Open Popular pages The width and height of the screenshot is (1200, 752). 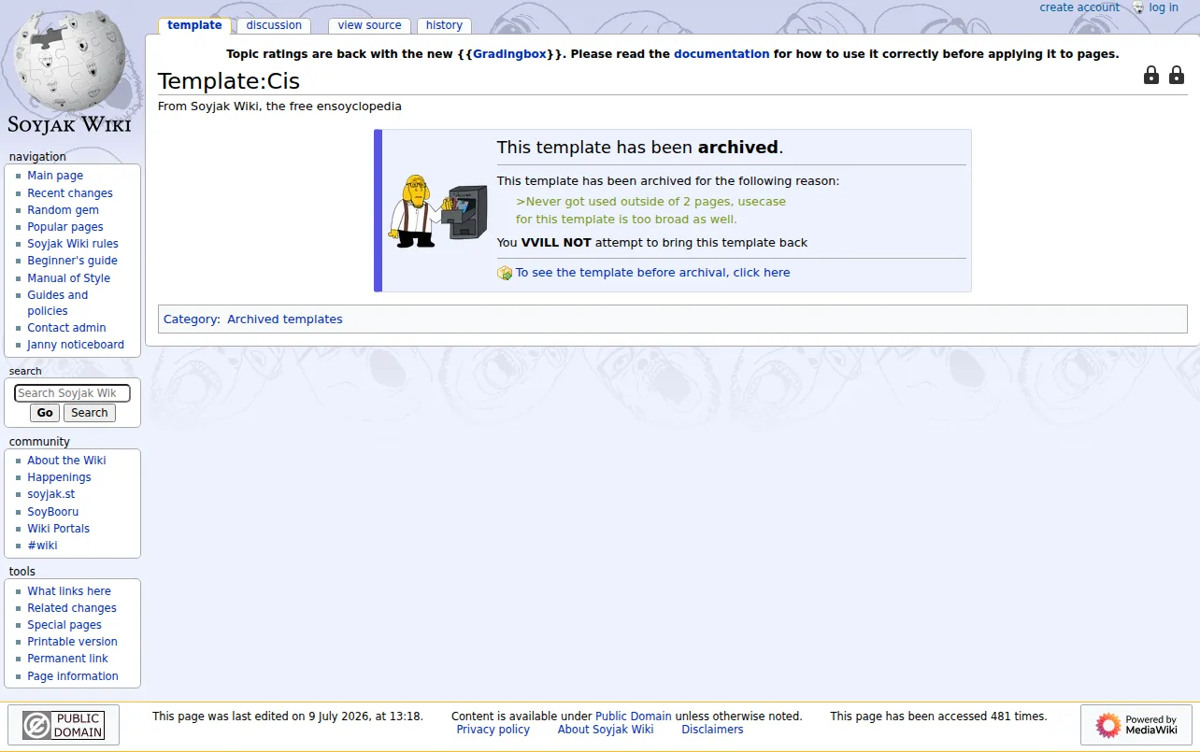(65, 227)
